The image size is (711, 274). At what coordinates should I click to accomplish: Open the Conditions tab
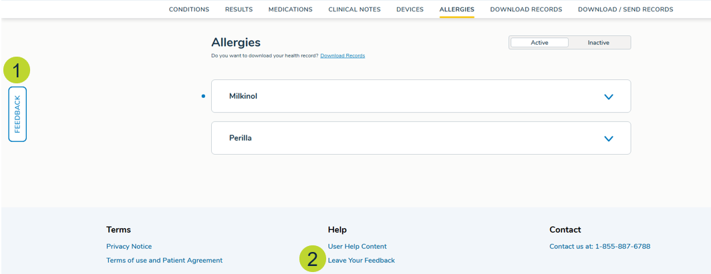[x=188, y=9]
